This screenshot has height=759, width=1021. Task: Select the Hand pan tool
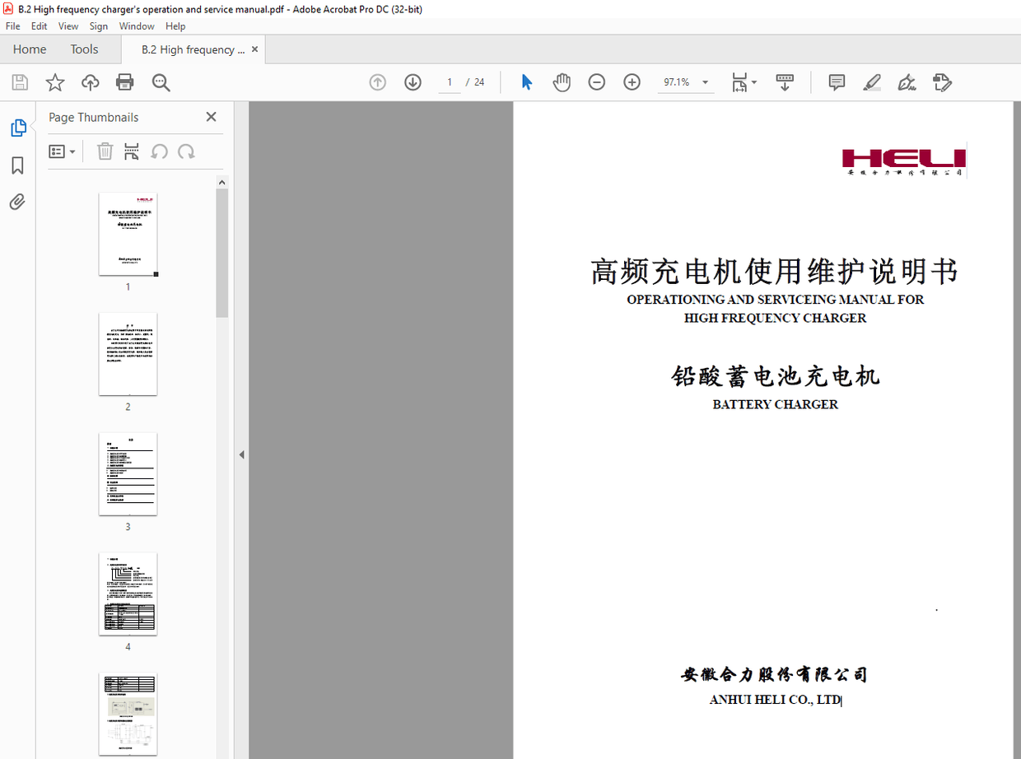click(562, 82)
